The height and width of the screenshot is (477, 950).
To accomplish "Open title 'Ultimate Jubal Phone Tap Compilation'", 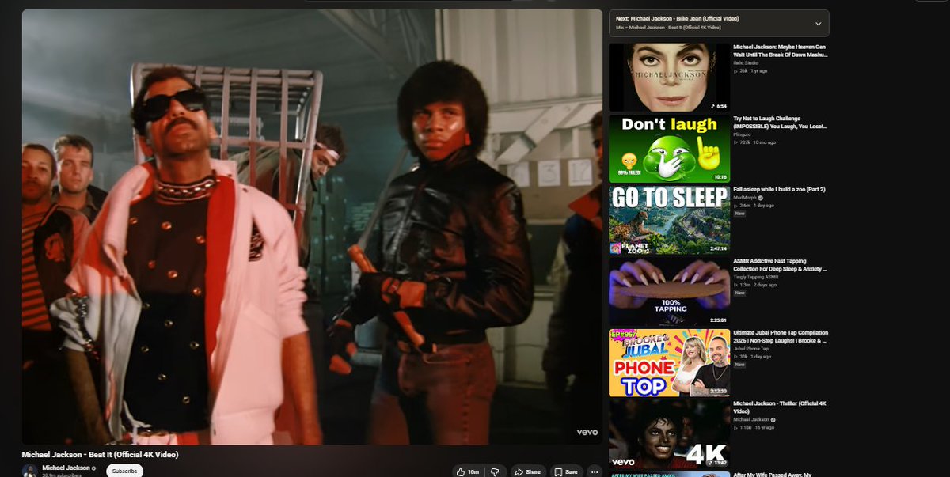I will pos(781,336).
